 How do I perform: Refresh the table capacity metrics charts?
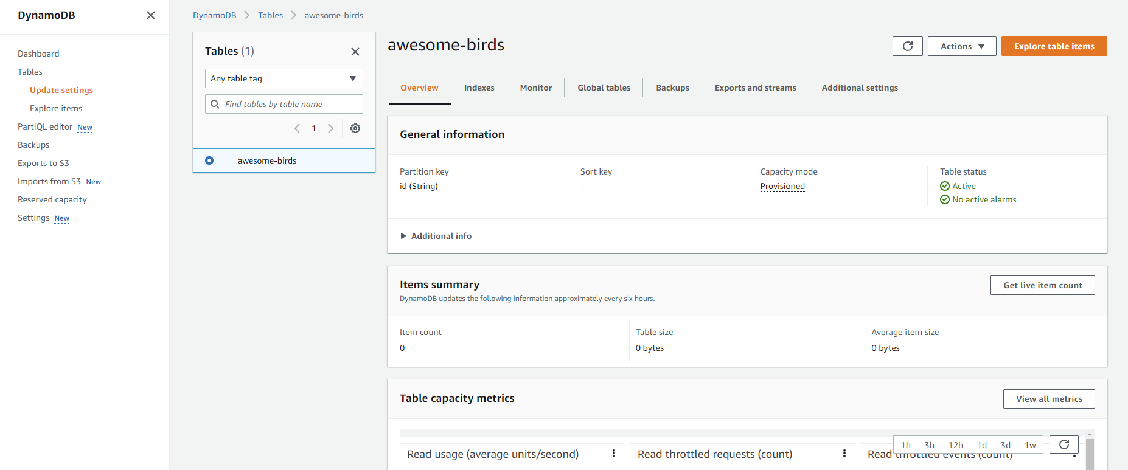click(x=1064, y=444)
